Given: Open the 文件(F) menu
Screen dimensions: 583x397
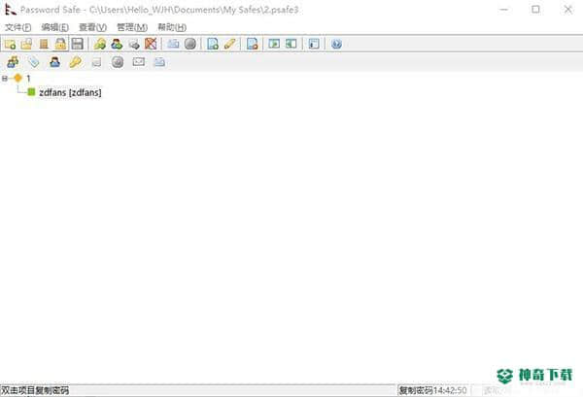Looking at the screenshot, I should [17, 27].
